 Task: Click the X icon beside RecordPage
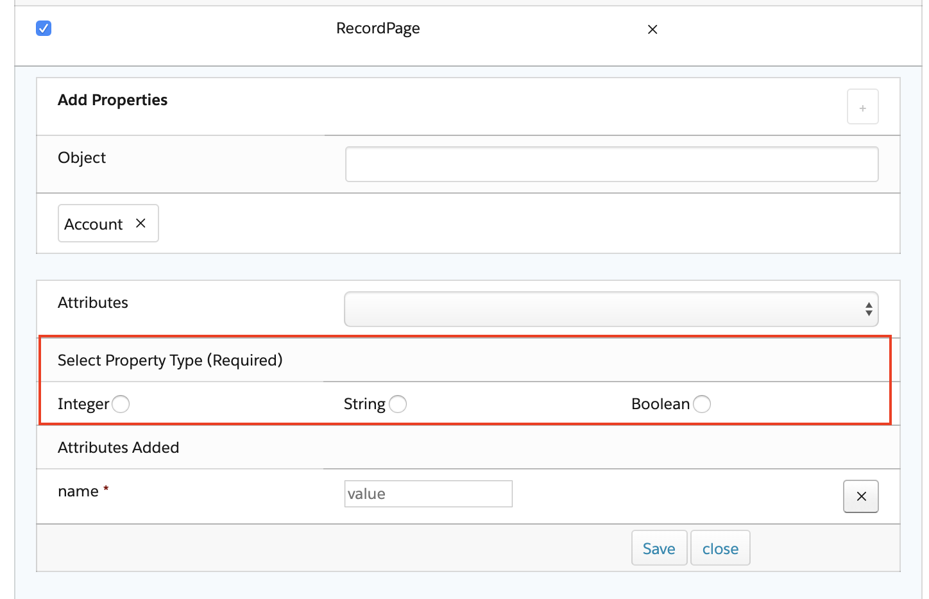click(x=652, y=30)
